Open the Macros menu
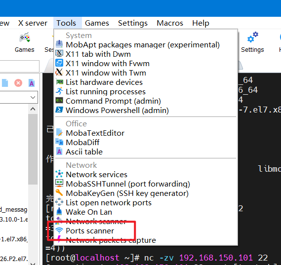The image size is (281, 265). tap(170, 23)
